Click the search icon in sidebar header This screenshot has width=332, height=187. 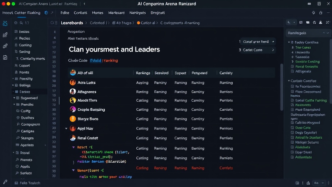tap(21, 23)
